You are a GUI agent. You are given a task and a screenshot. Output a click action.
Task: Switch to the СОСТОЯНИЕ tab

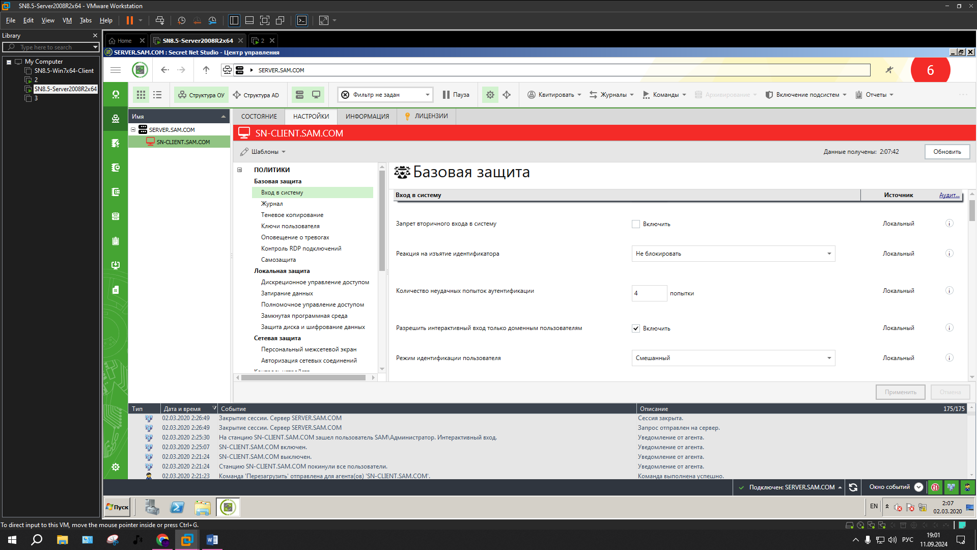pos(259,116)
